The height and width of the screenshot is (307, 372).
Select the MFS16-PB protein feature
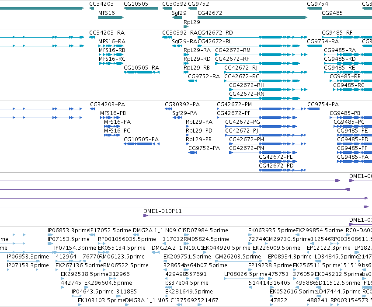click(x=113, y=113)
